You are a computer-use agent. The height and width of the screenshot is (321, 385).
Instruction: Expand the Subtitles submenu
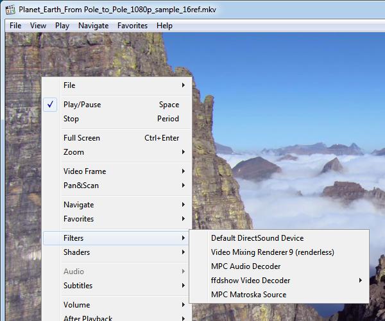(117, 286)
